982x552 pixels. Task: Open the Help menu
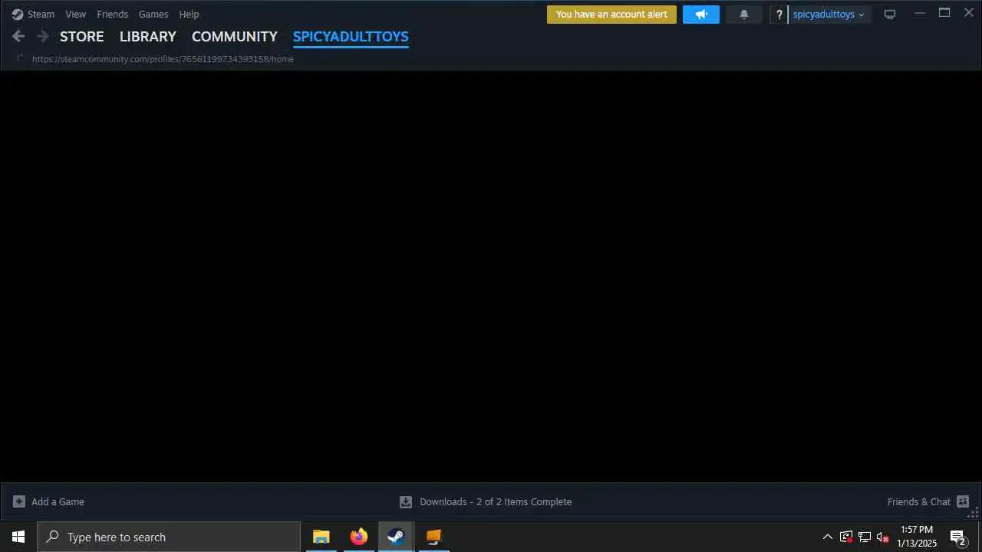point(189,14)
